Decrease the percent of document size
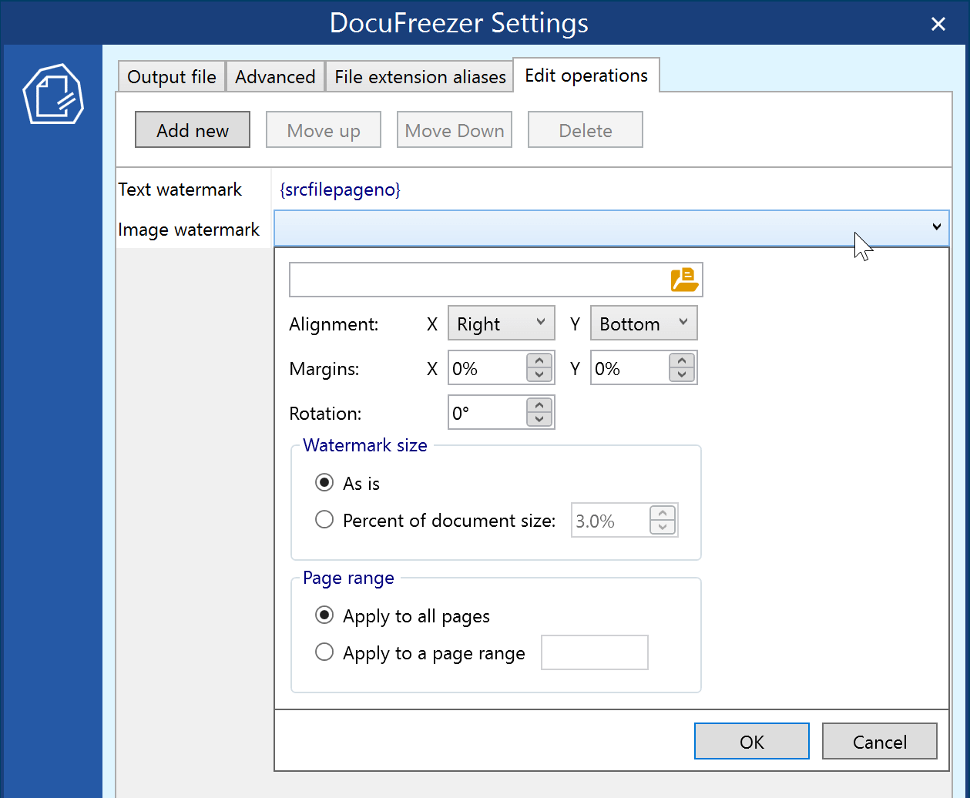The height and width of the screenshot is (798, 970). [663, 528]
